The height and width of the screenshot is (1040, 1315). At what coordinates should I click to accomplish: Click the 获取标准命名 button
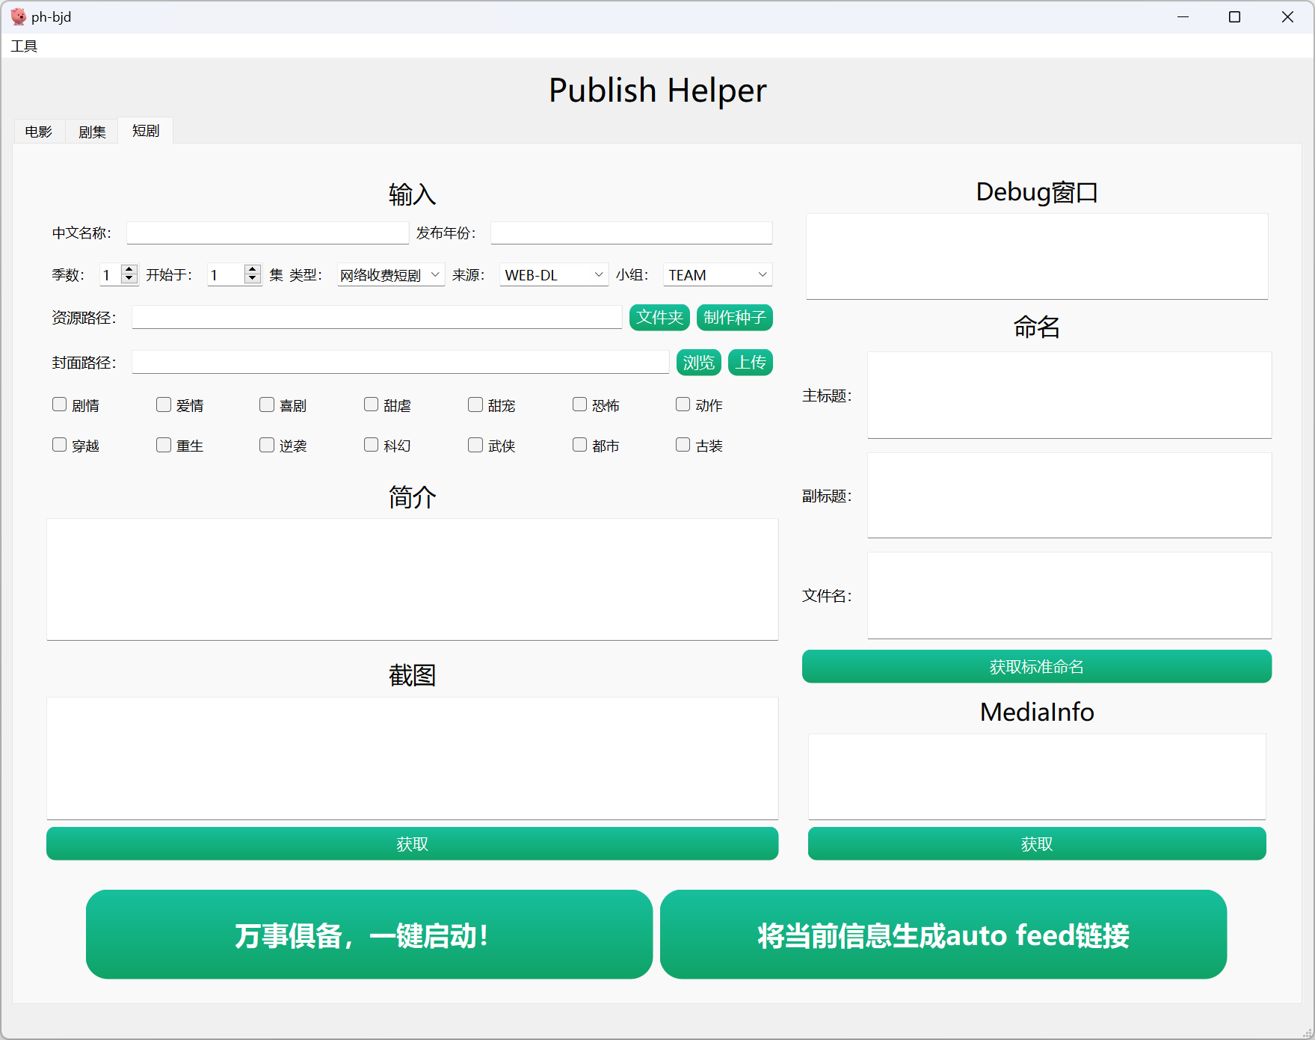tap(1037, 666)
